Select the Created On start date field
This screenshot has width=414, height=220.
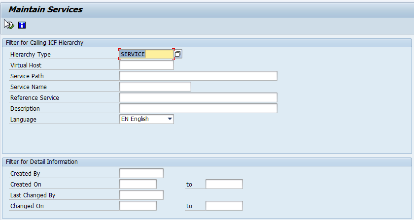(138, 184)
